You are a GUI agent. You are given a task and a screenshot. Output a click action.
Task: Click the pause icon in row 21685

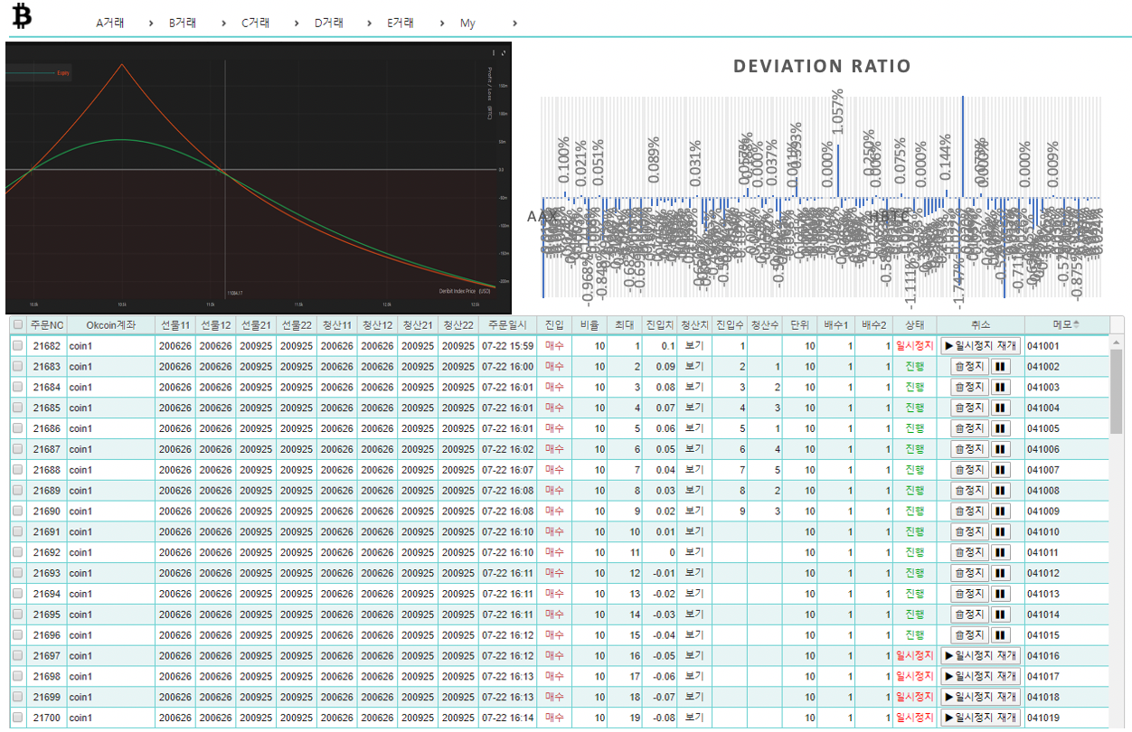point(1000,408)
